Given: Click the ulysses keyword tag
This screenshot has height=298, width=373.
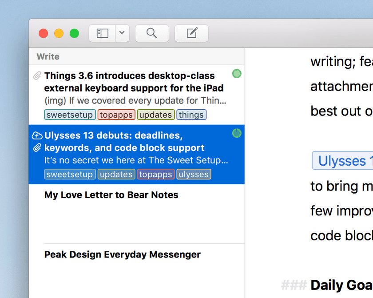Looking at the screenshot, I should [x=194, y=174].
